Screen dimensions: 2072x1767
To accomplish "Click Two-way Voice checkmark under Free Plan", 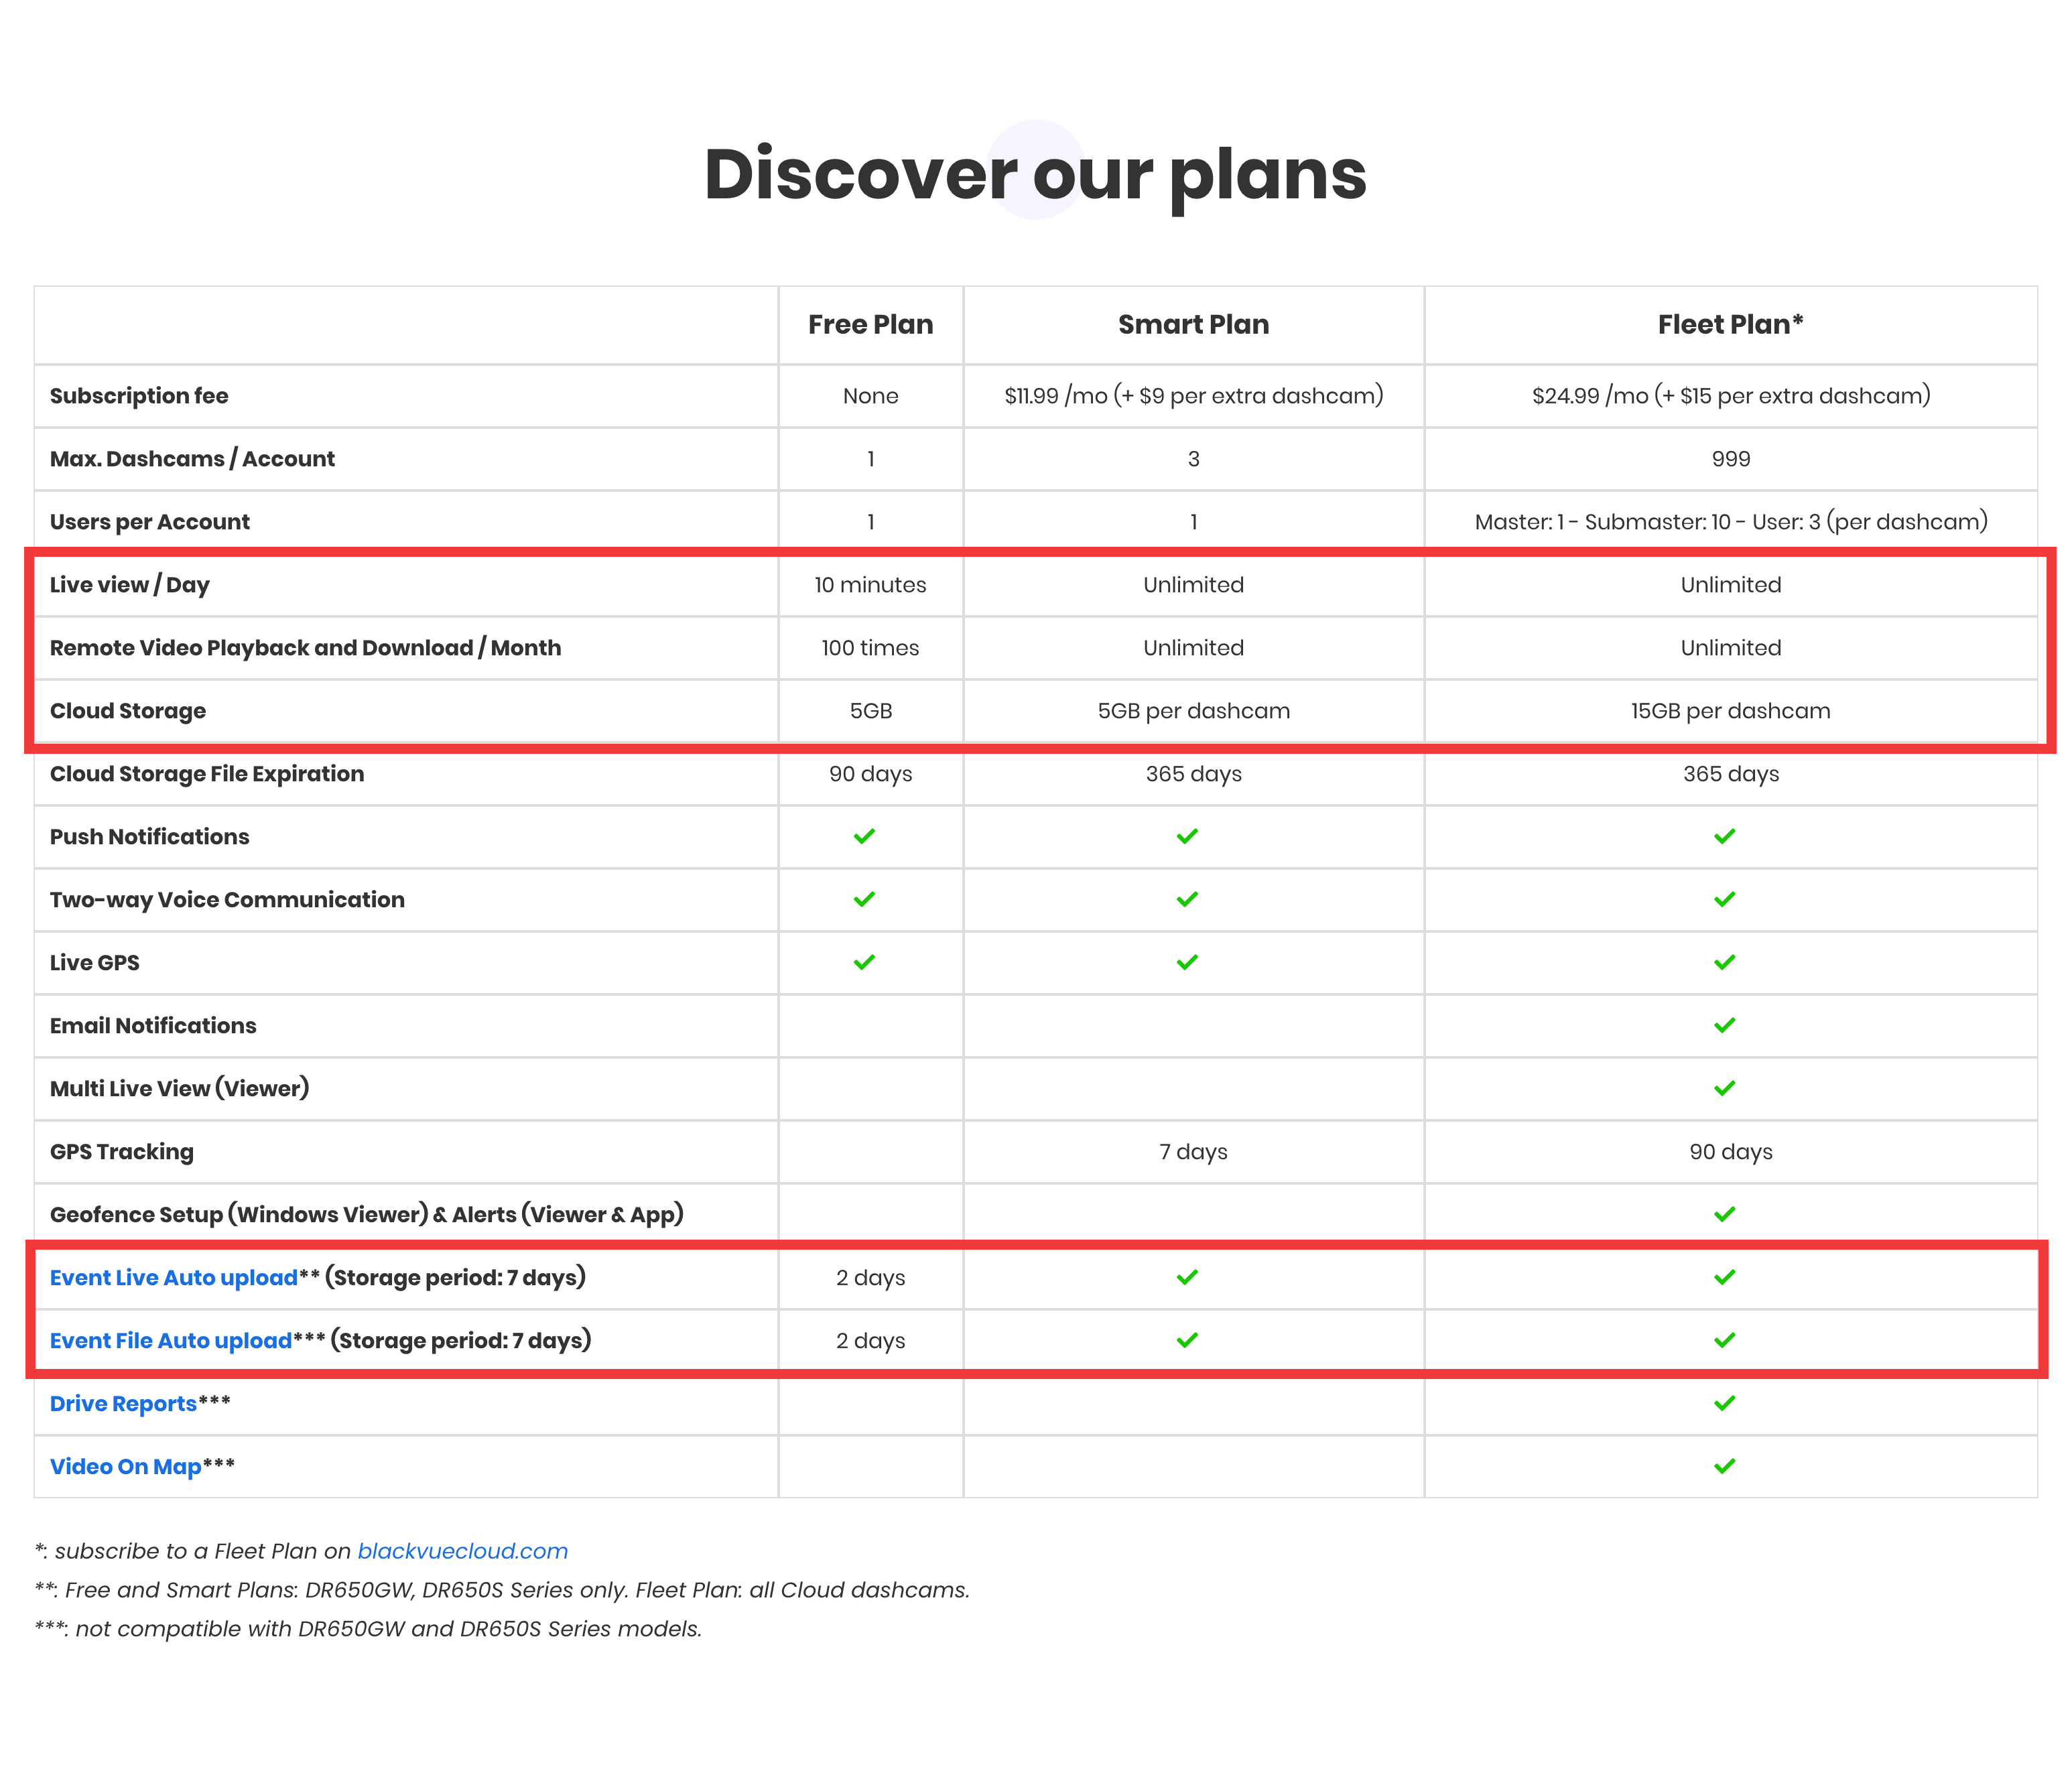I will point(865,899).
